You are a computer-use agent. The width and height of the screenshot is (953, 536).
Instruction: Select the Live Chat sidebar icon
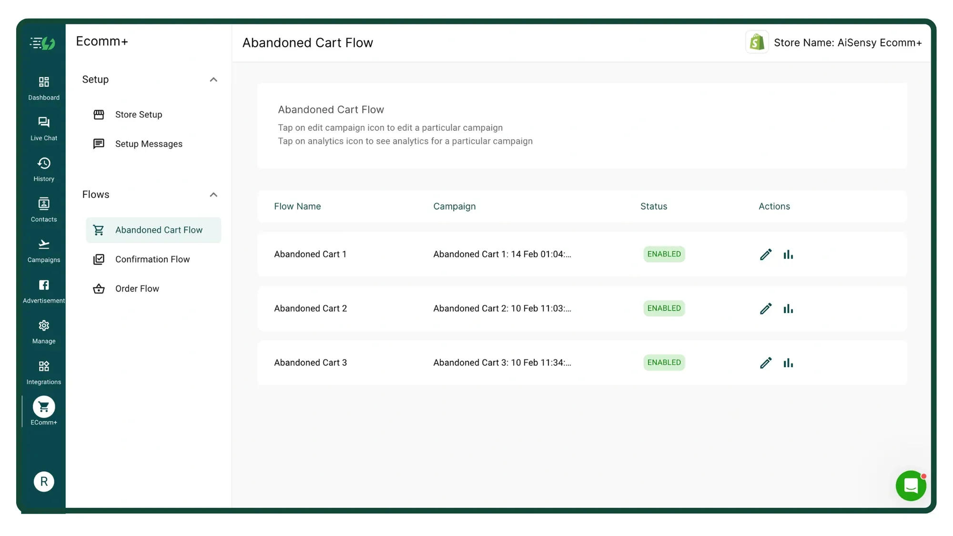click(43, 128)
